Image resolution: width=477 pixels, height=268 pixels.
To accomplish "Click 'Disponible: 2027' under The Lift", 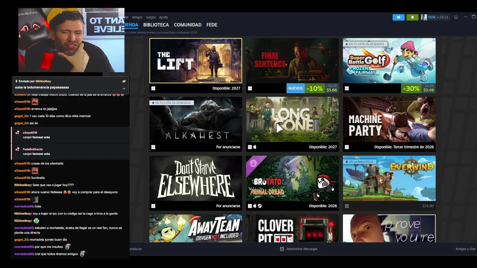I will point(226,88).
